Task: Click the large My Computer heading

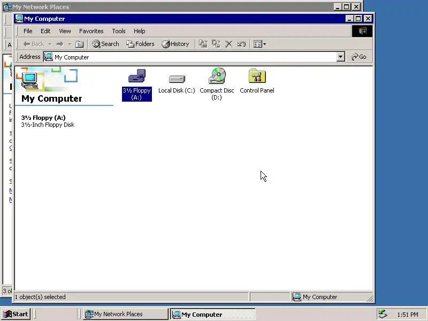Action: (51, 98)
